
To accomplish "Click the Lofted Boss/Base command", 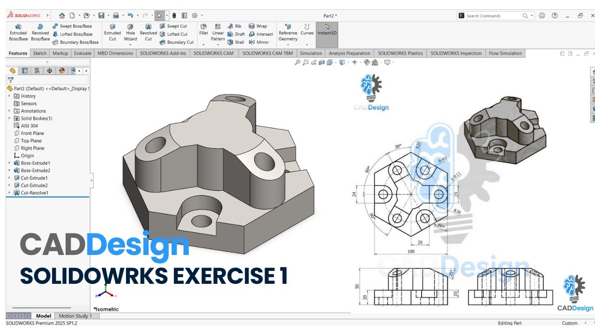I will (72, 34).
